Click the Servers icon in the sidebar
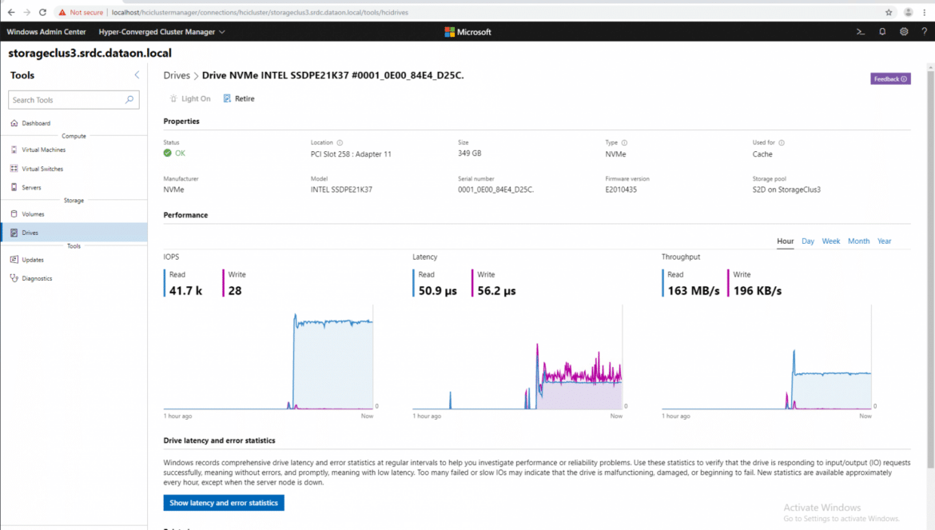 (14, 187)
